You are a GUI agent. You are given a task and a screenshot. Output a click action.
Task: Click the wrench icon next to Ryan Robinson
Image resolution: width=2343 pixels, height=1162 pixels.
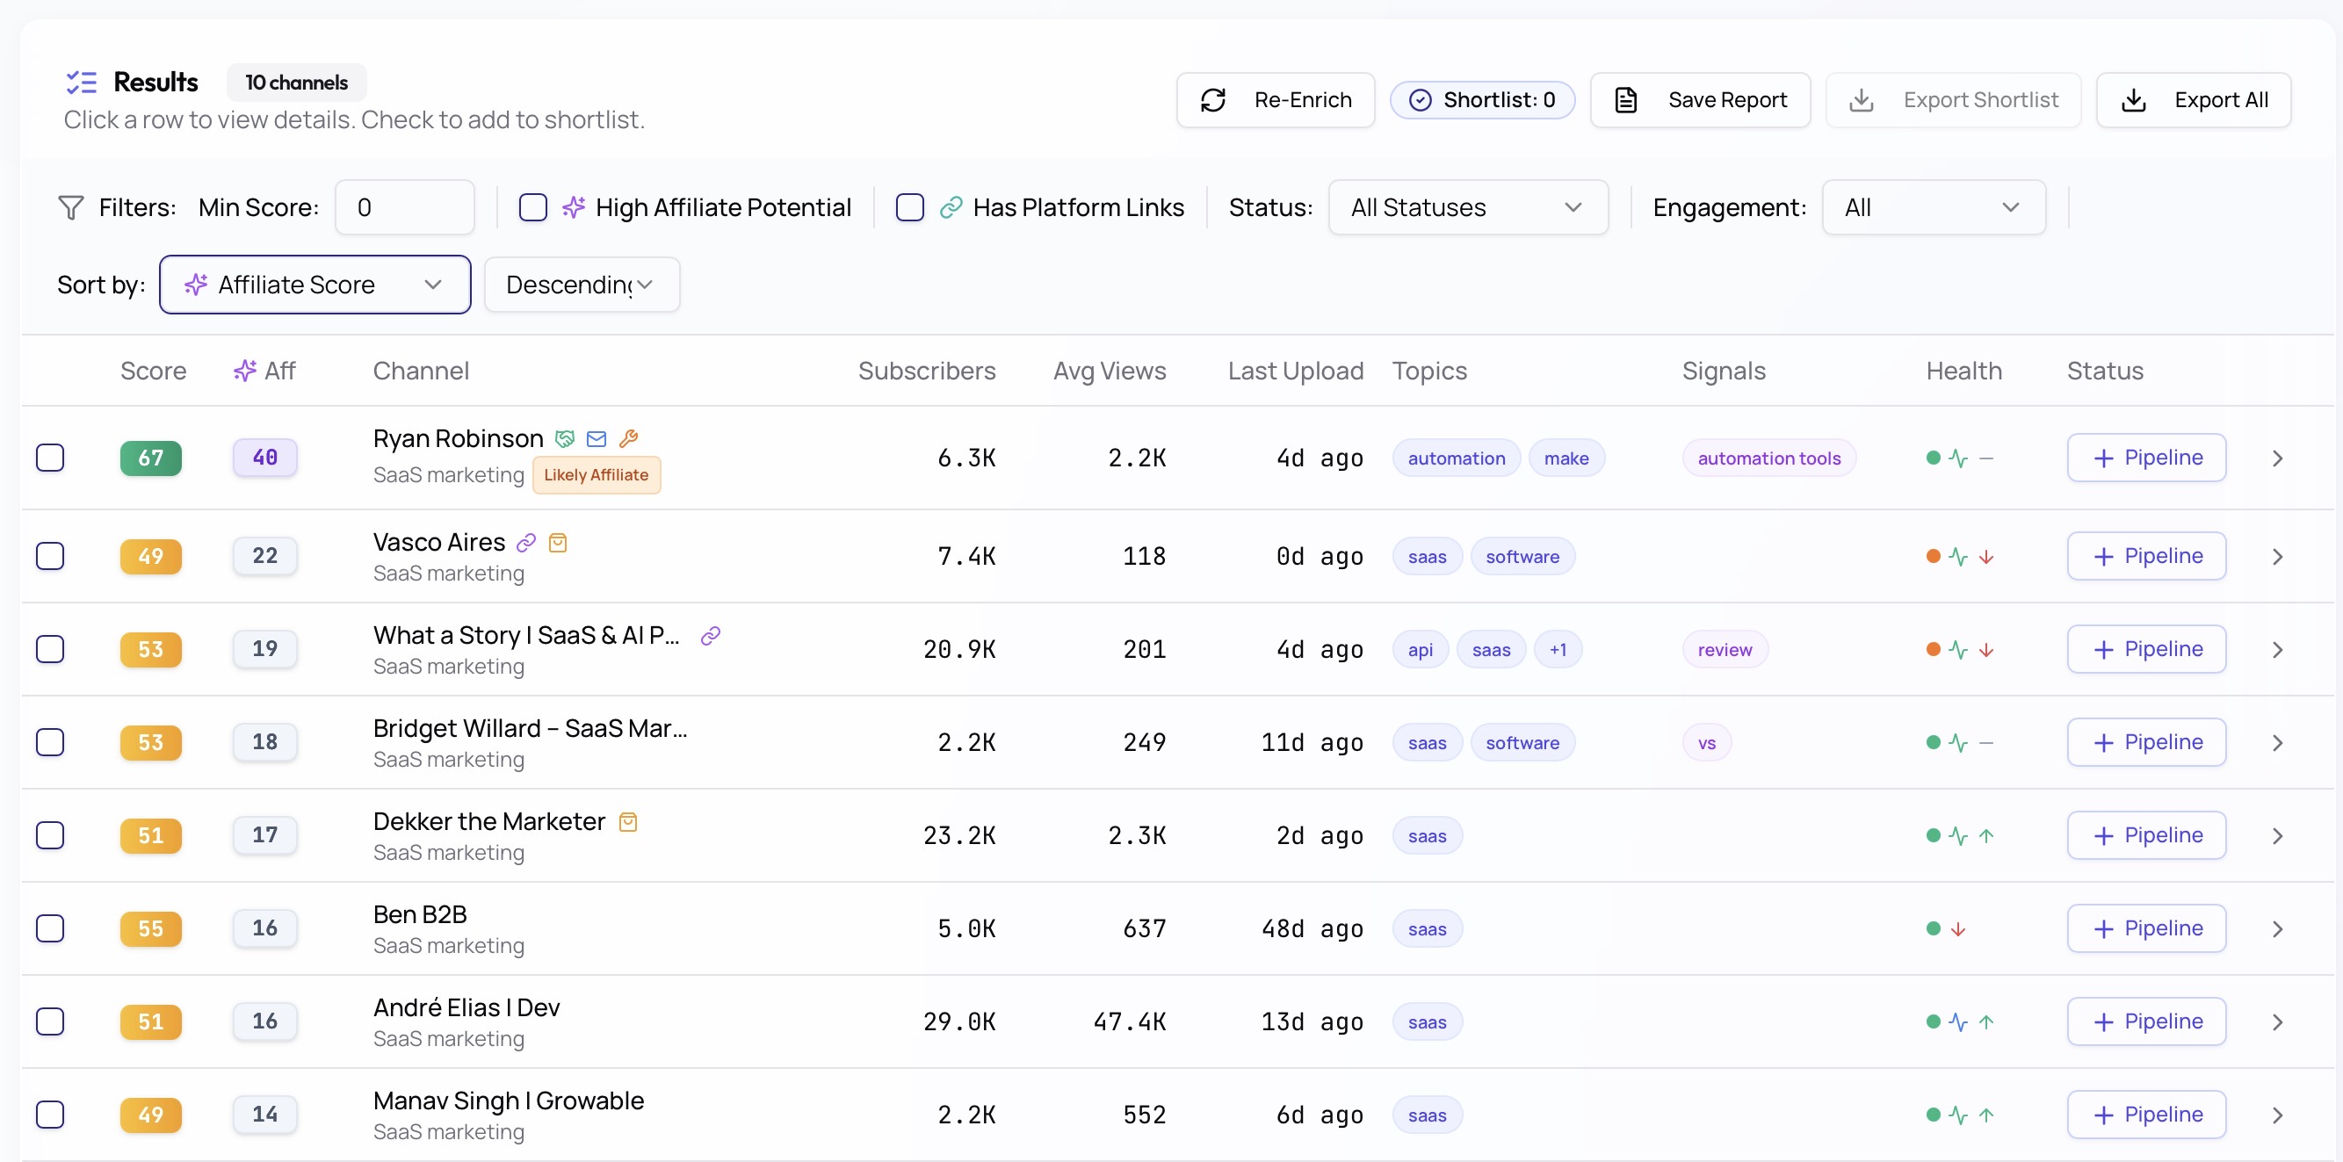point(628,439)
